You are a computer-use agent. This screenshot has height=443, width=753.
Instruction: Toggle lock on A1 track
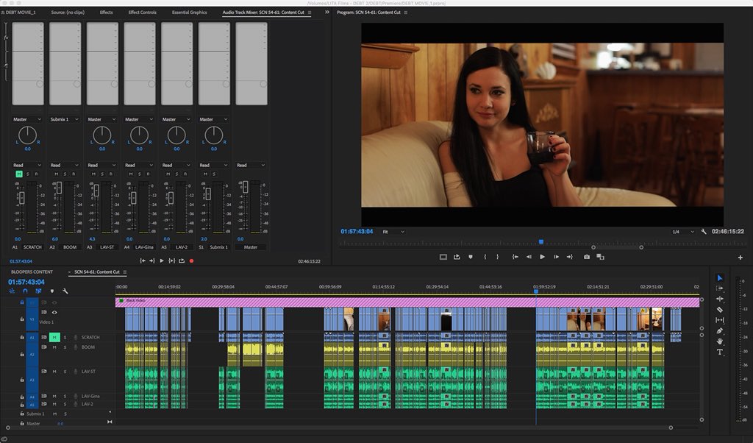pyautogui.click(x=21, y=337)
